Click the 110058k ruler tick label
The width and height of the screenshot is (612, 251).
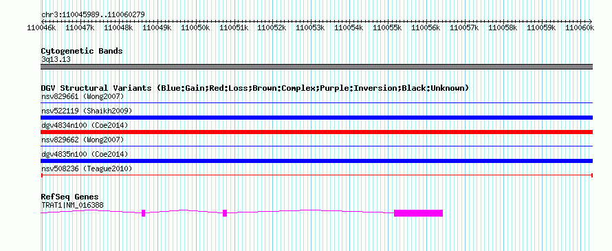503,28
